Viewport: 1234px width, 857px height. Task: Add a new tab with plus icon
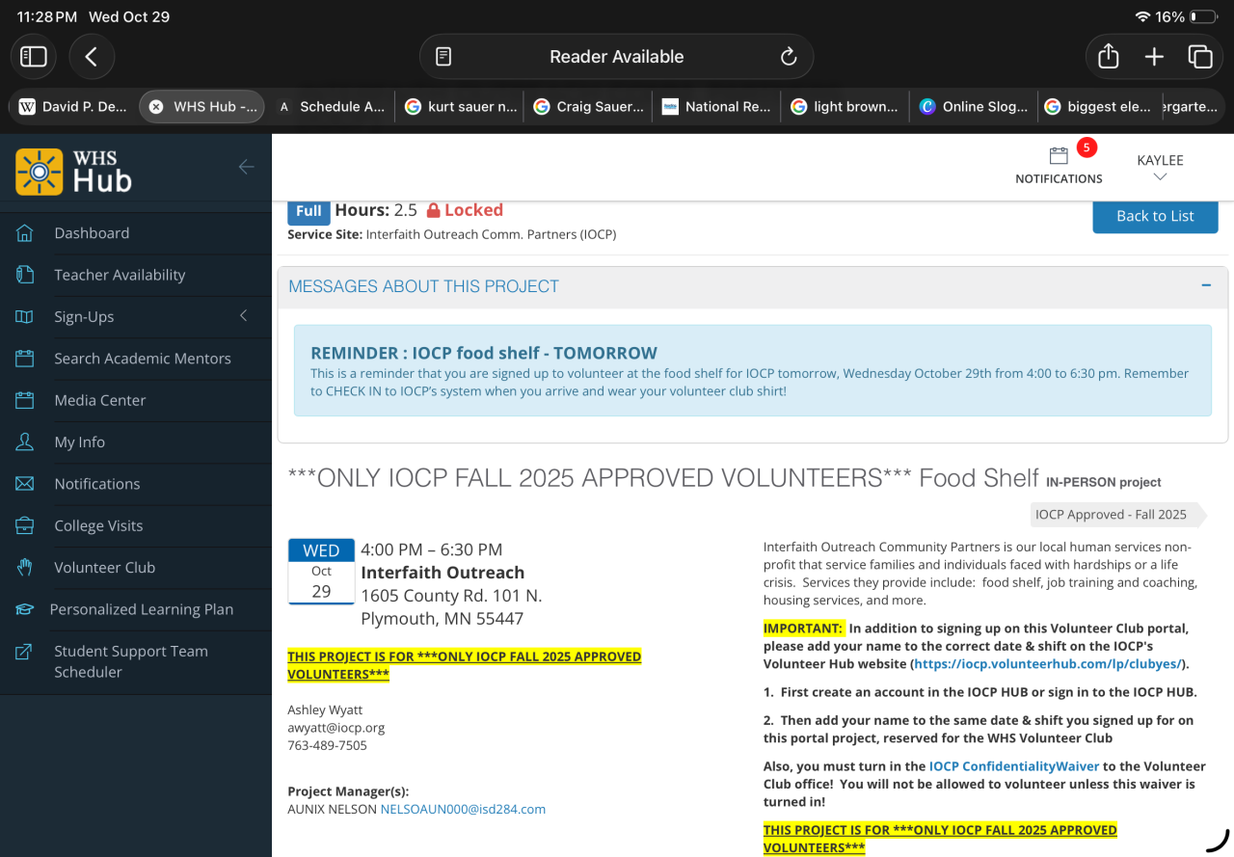tap(1154, 57)
